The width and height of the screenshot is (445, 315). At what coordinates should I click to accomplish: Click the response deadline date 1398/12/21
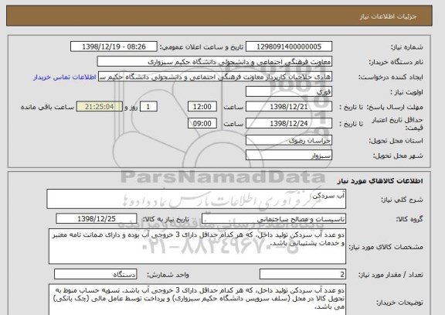click(289, 107)
